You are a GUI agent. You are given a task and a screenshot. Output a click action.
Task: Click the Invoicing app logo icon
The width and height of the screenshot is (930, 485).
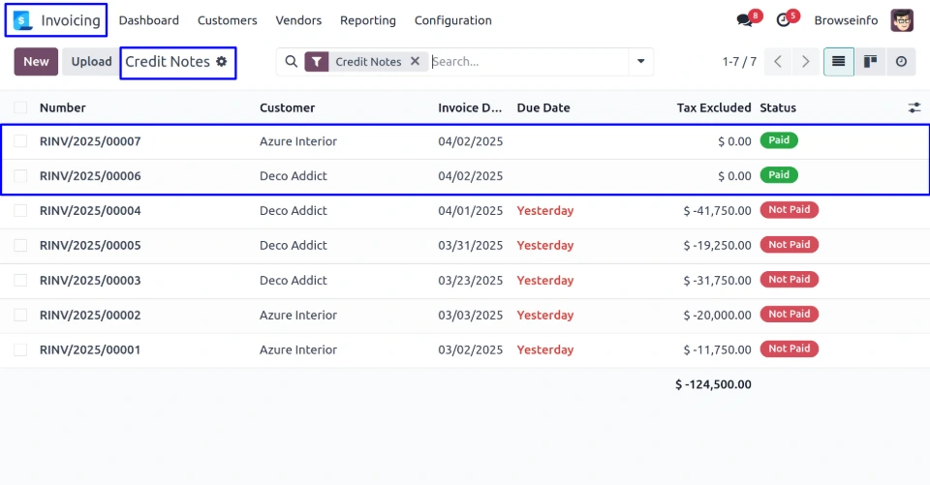pos(22,20)
